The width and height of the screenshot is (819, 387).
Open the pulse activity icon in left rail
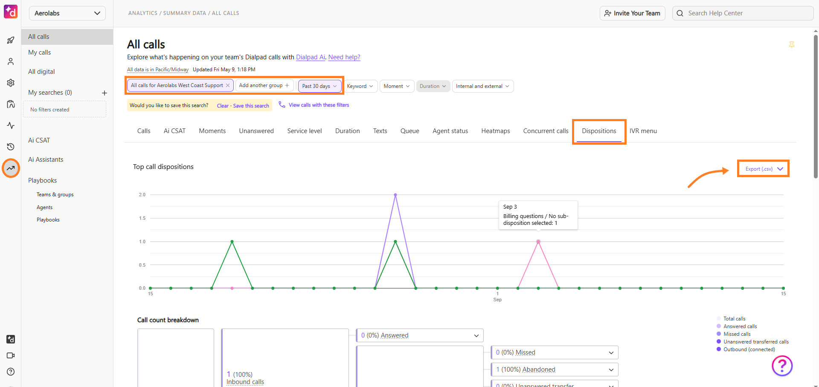coord(11,125)
